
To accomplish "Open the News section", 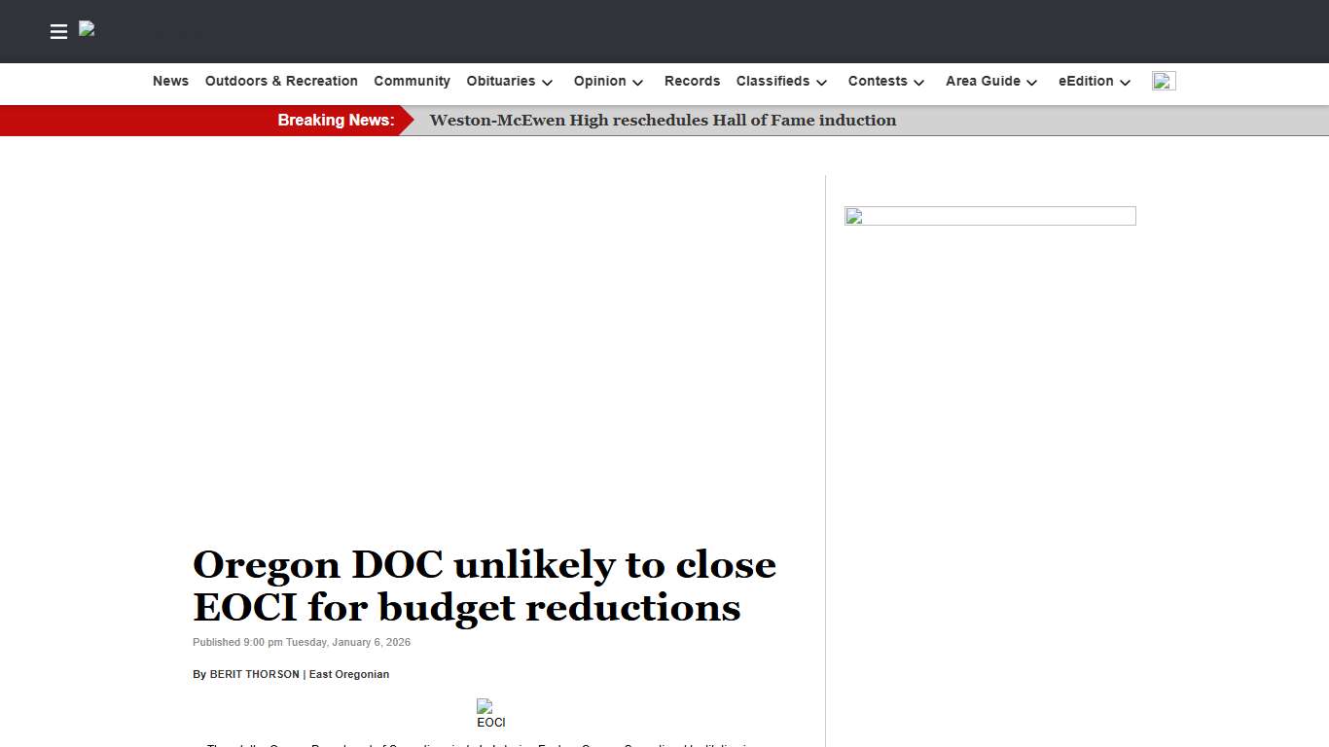I will coord(170,82).
